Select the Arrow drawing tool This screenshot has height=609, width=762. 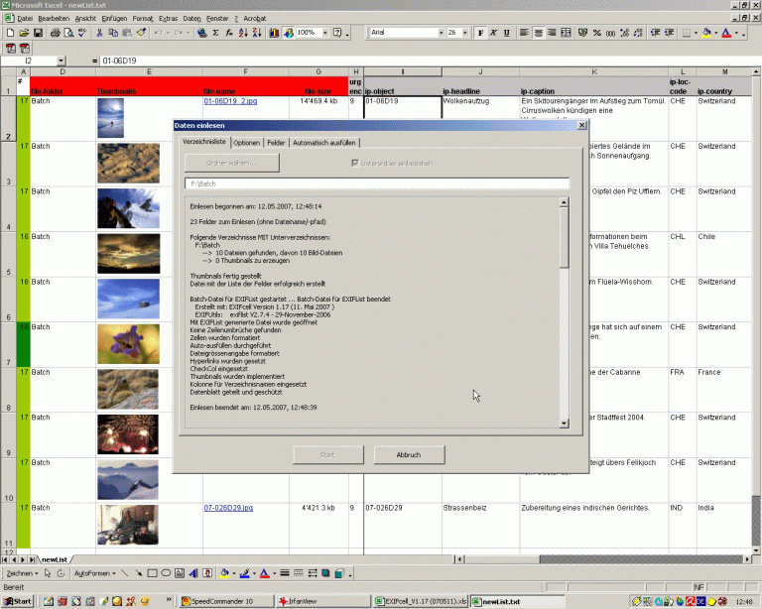139,573
